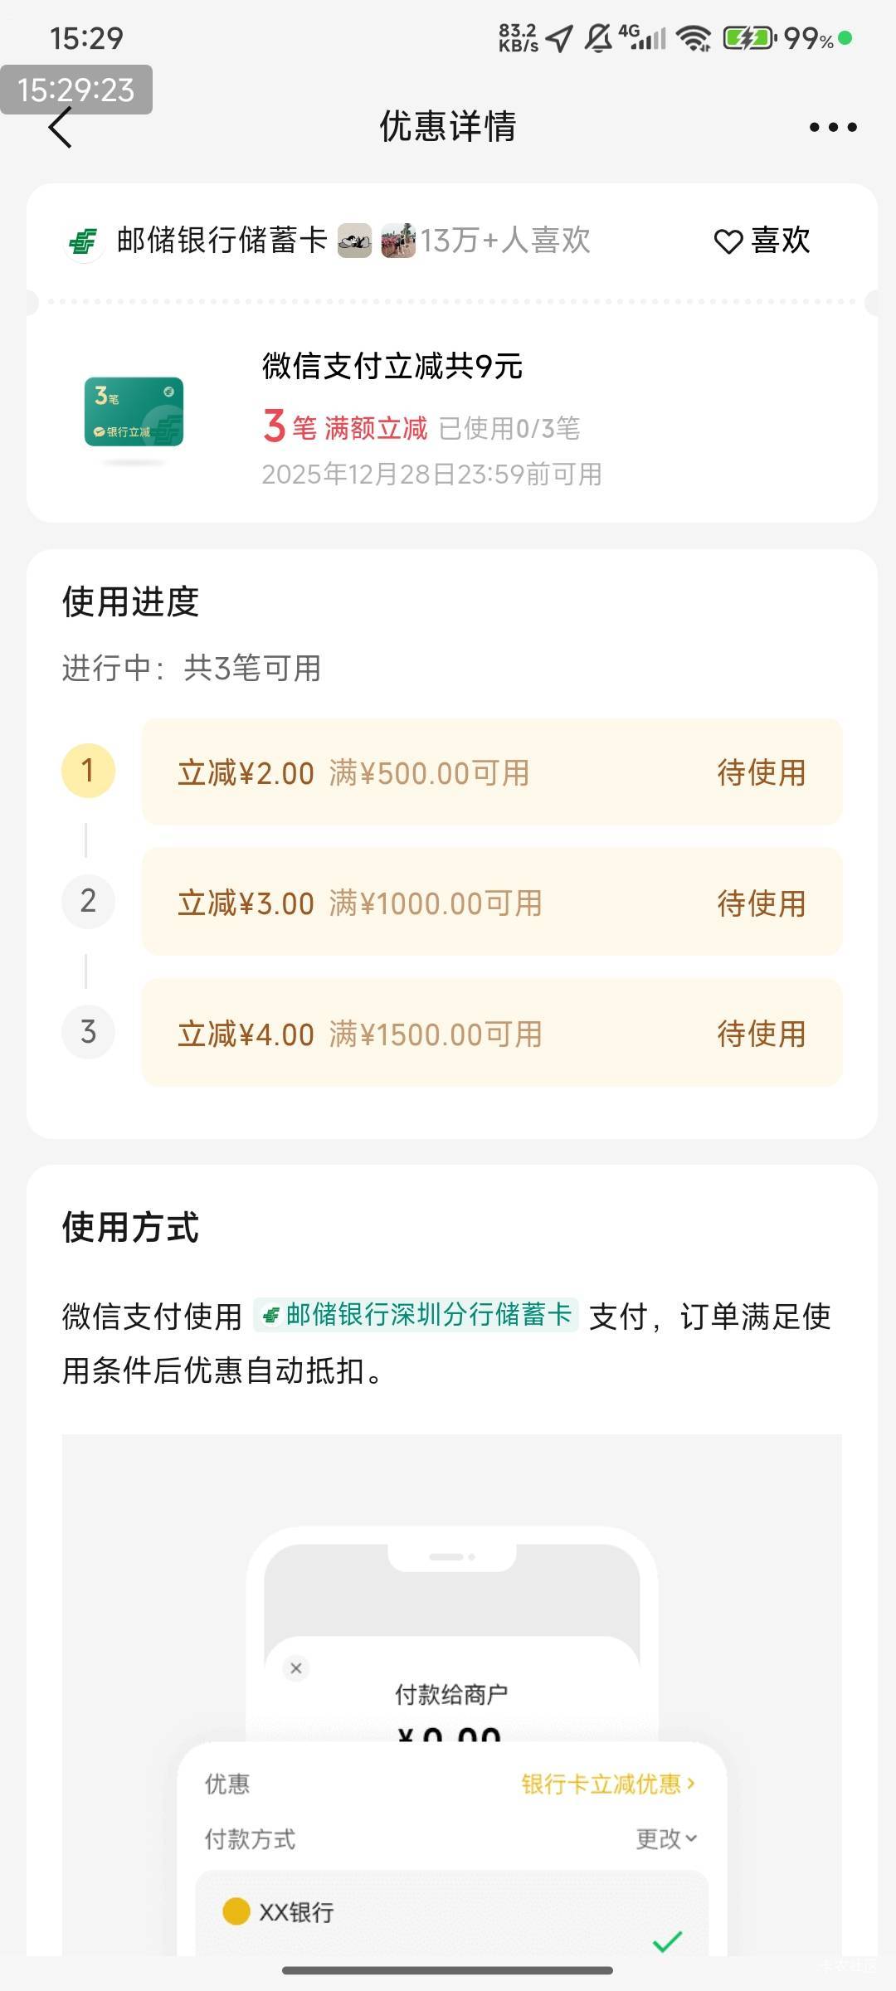
Task: Tap the heart 喜欢 like toggle
Action: click(x=762, y=241)
